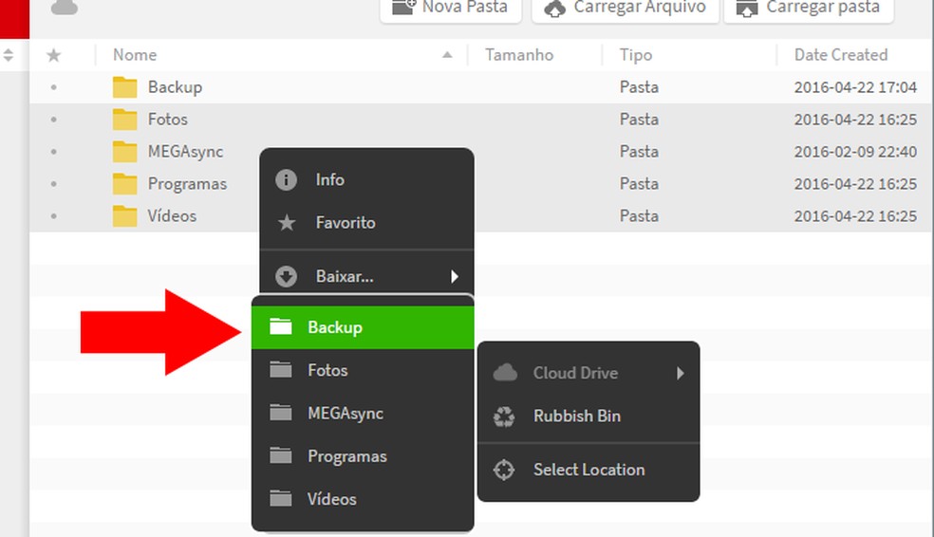Click the Cloud Drive cloud icon

[x=505, y=373]
